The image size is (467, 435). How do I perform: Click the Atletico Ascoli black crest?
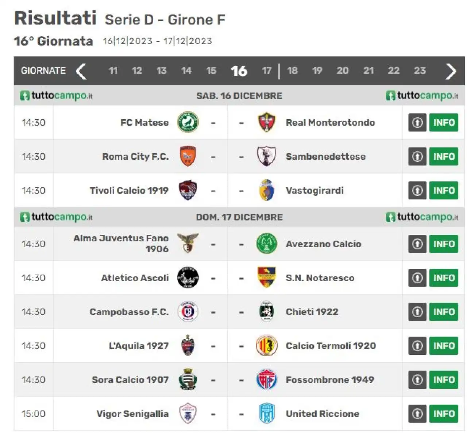tap(188, 278)
